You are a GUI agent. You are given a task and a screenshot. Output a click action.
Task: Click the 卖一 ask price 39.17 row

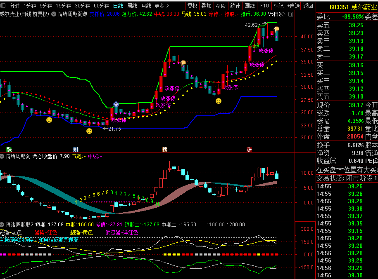[x=347, y=56]
